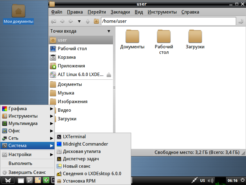Toggle the US keyboard layout indicator

click(x=202, y=181)
